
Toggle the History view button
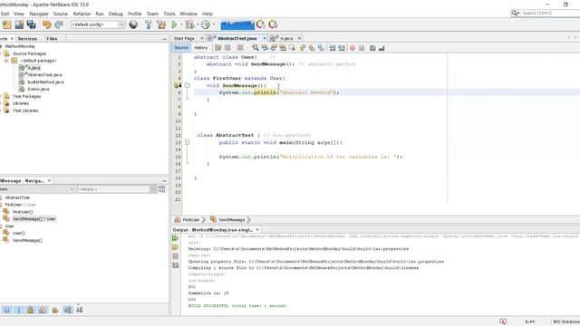click(201, 48)
